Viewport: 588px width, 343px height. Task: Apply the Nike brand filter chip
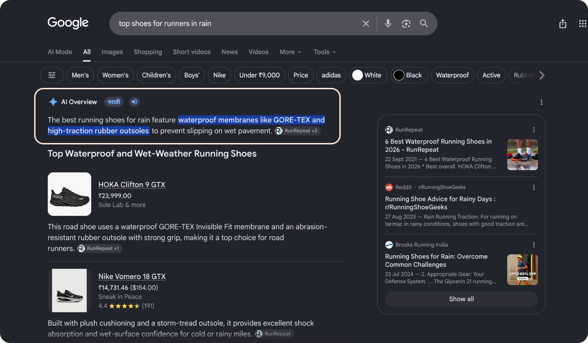(x=219, y=75)
